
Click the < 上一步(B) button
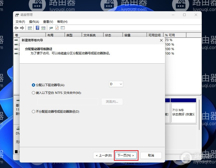click(x=104, y=155)
